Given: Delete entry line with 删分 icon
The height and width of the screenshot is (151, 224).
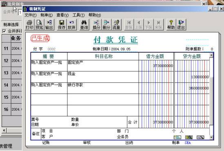Looking at the screenshot, I should (106, 25).
